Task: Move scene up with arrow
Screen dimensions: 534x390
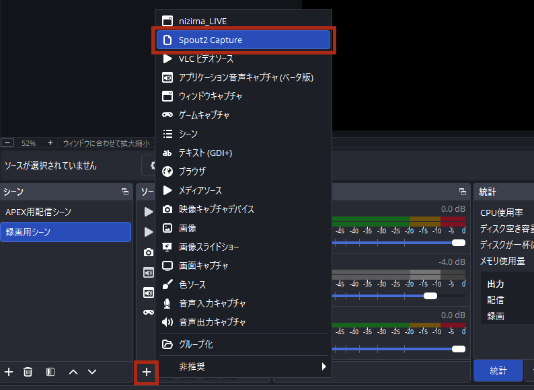Action: pyautogui.click(x=73, y=372)
